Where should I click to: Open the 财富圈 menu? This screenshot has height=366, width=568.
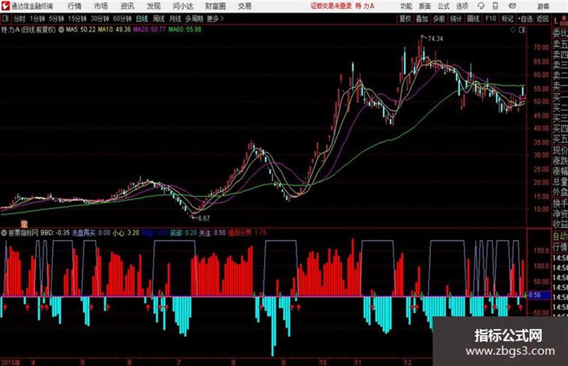215,6
